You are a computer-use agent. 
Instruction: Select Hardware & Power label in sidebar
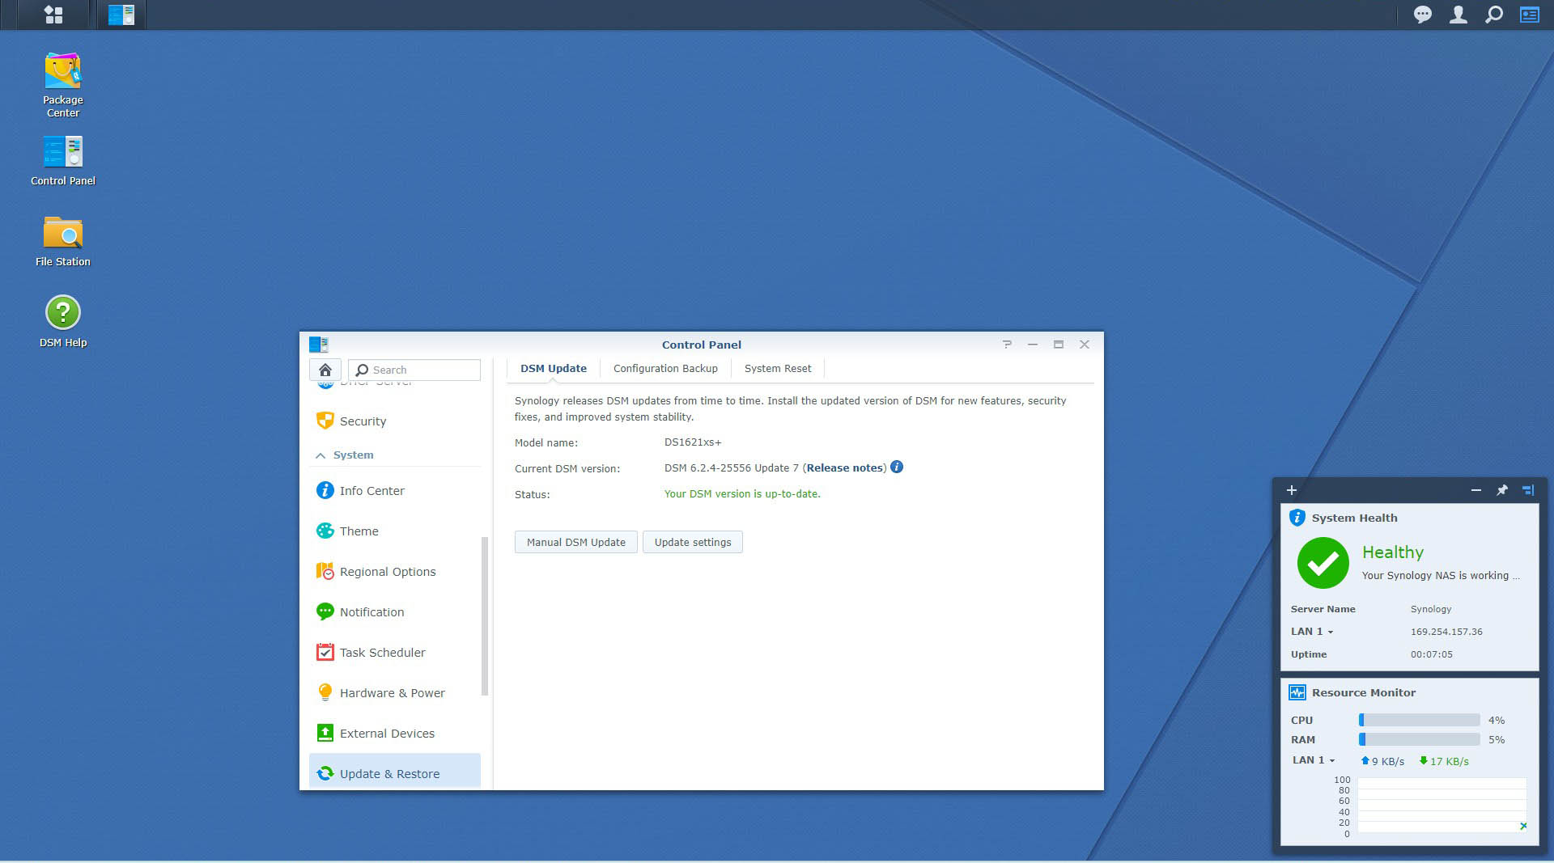(x=392, y=692)
